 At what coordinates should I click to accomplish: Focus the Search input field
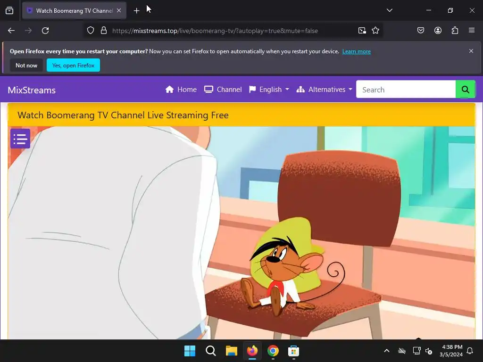coord(406,90)
